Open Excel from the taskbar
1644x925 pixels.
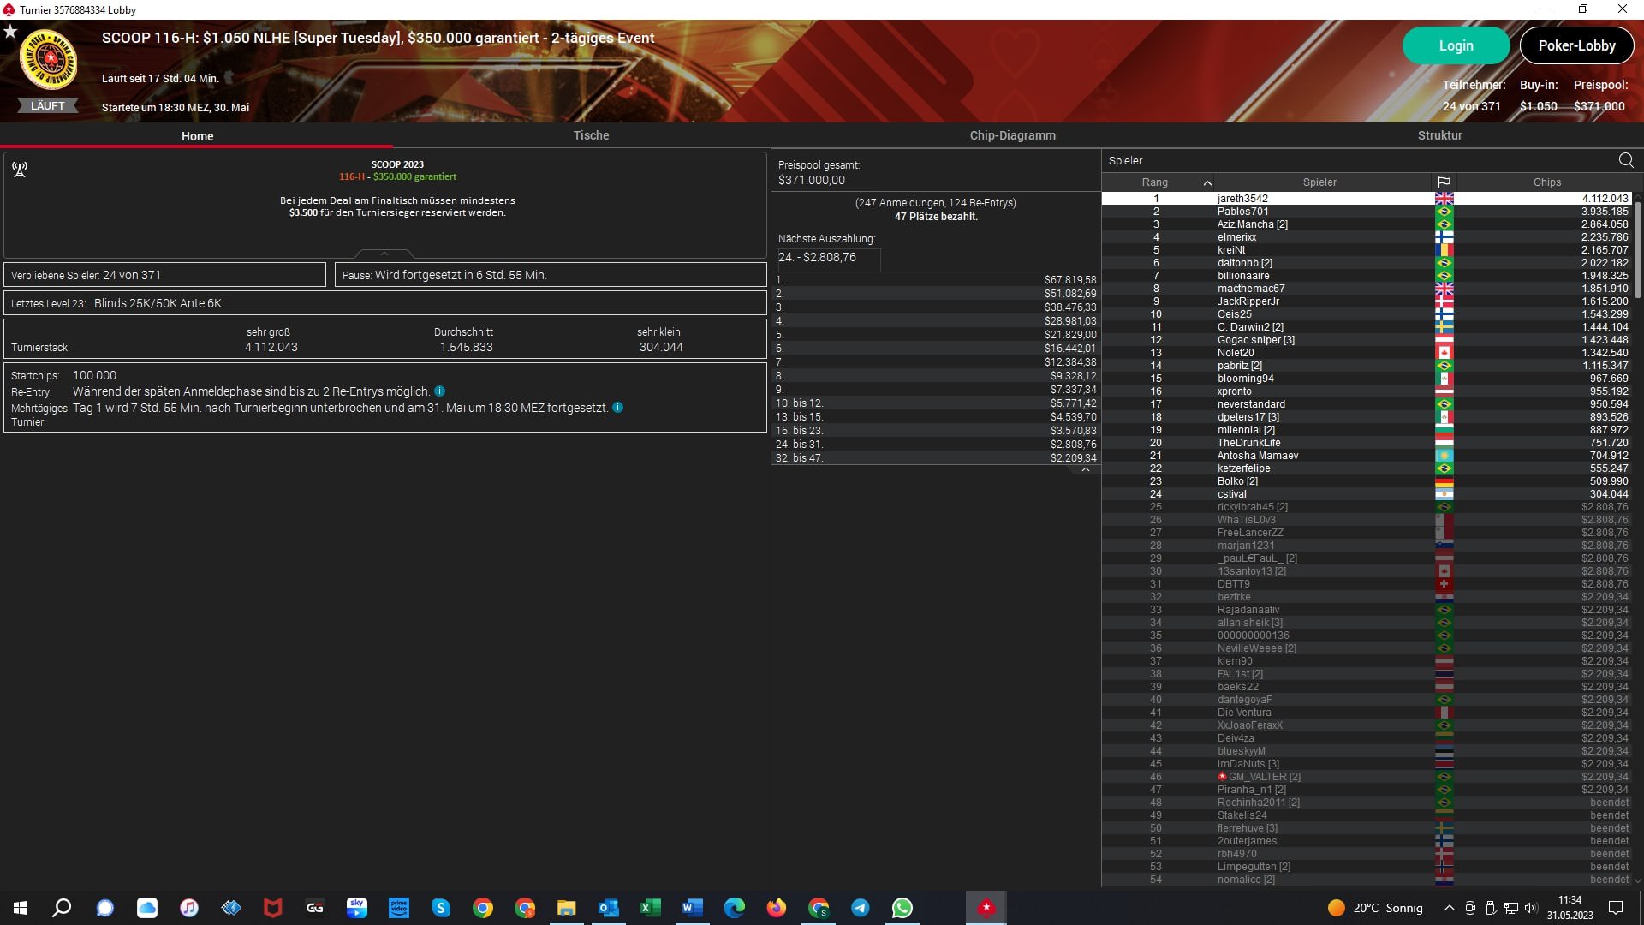click(x=651, y=908)
